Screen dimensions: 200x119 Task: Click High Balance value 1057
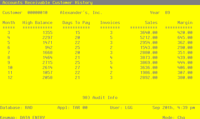pyautogui.click(x=47, y=72)
